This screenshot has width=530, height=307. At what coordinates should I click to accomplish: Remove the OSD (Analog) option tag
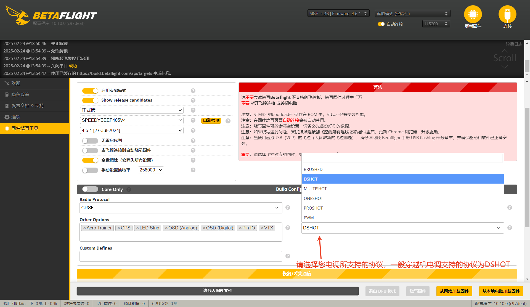(x=166, y=228)
